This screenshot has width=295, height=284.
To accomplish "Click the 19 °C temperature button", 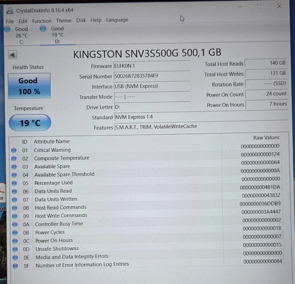I will coord(30,123).
